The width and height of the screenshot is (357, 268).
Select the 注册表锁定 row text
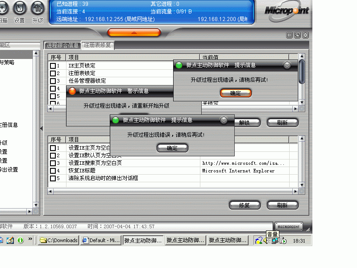pos(82,73)
